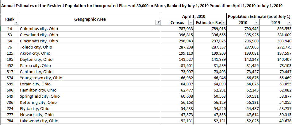
Task: Select the cell Cleveland city, Ohio
Action: tap(90, 35)
